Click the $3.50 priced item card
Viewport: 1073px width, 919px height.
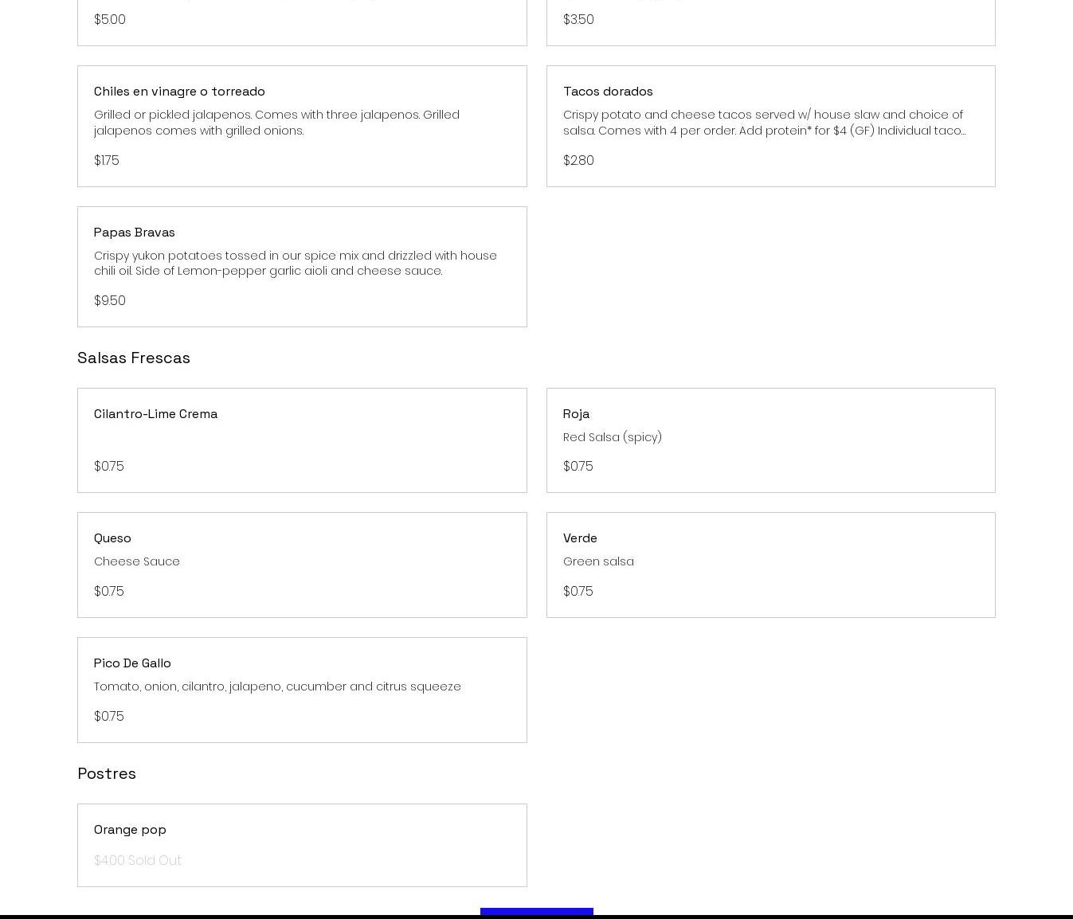pos(770,22)
